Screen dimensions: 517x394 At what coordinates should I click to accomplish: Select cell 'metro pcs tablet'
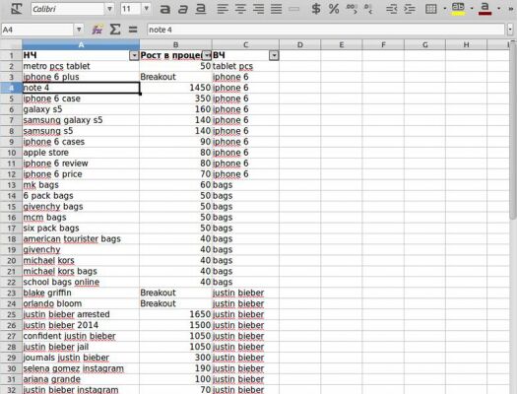coord(81,66)
